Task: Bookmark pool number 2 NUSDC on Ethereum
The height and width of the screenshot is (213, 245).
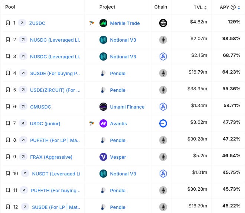Action: click(8, 40)
